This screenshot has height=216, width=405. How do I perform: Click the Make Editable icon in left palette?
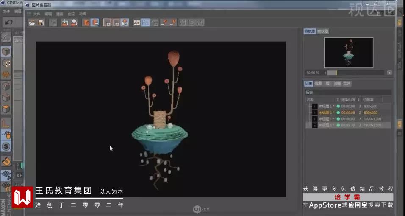6,38
